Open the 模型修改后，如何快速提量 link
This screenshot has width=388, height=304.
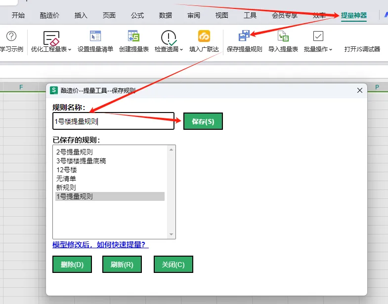(100, 245)
